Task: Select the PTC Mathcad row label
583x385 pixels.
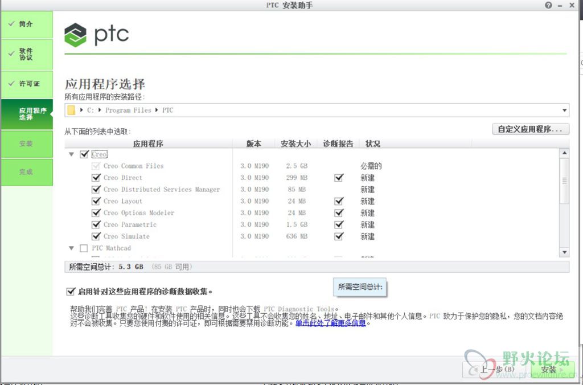Action: click(x=112, y=248)
